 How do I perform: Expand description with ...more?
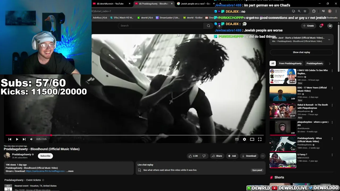(70, 171)
